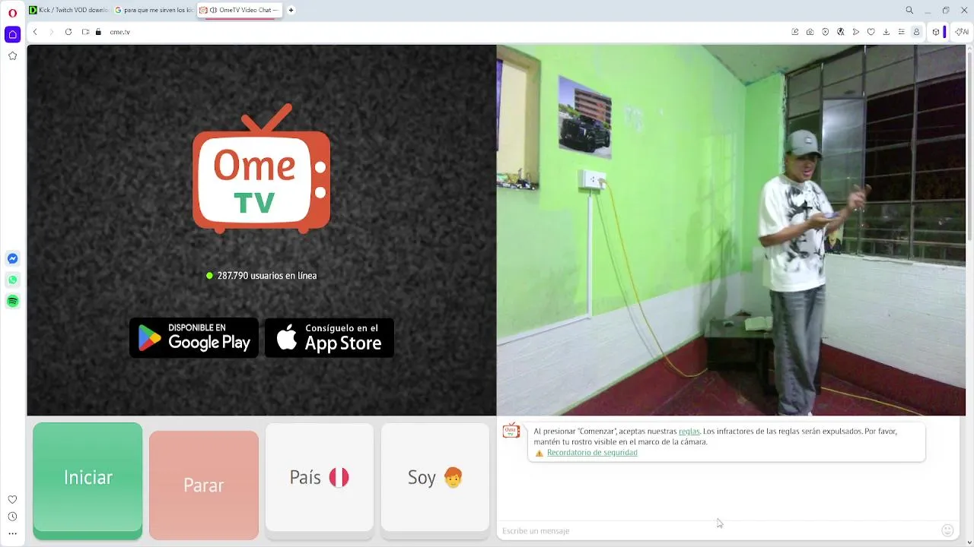Screen dimensions: 974x547
Task: Open the Recordatorio de seguridad link
Action: click(592, 453)
